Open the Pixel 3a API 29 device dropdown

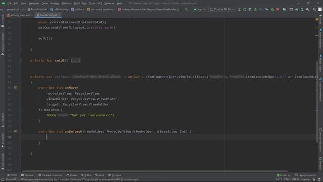[x=222, y=9]
